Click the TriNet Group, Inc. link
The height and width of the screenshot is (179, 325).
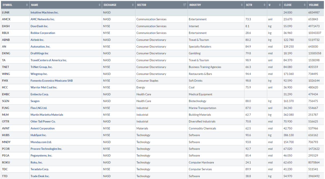pos(42,67)
